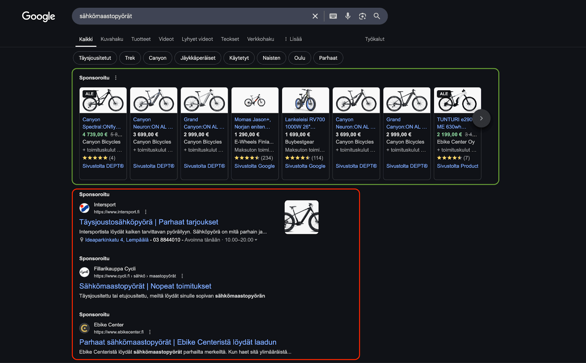Click the 4 739,00 € sale price
The width and height of the screenshot is (586, 363).
[x=95, y=135]
